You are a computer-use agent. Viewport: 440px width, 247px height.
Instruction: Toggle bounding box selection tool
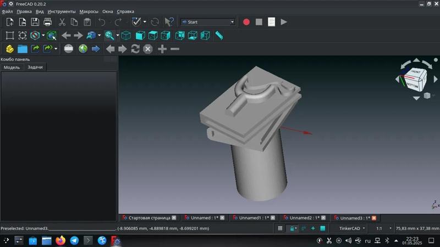(52, 36)
